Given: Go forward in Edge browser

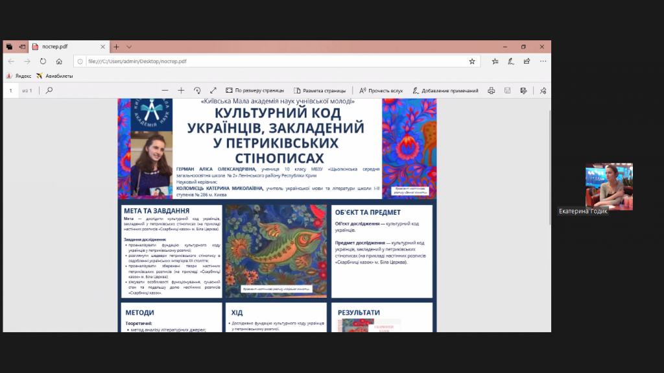Looking at the screenshot, I should [x=27, y=62].
